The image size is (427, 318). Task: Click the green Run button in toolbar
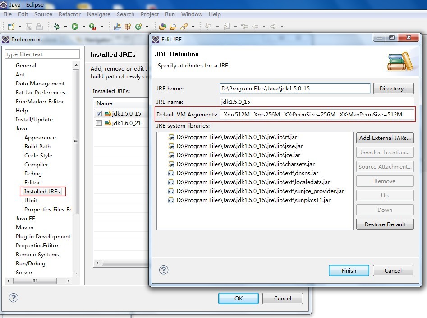[x=75, y=27]
